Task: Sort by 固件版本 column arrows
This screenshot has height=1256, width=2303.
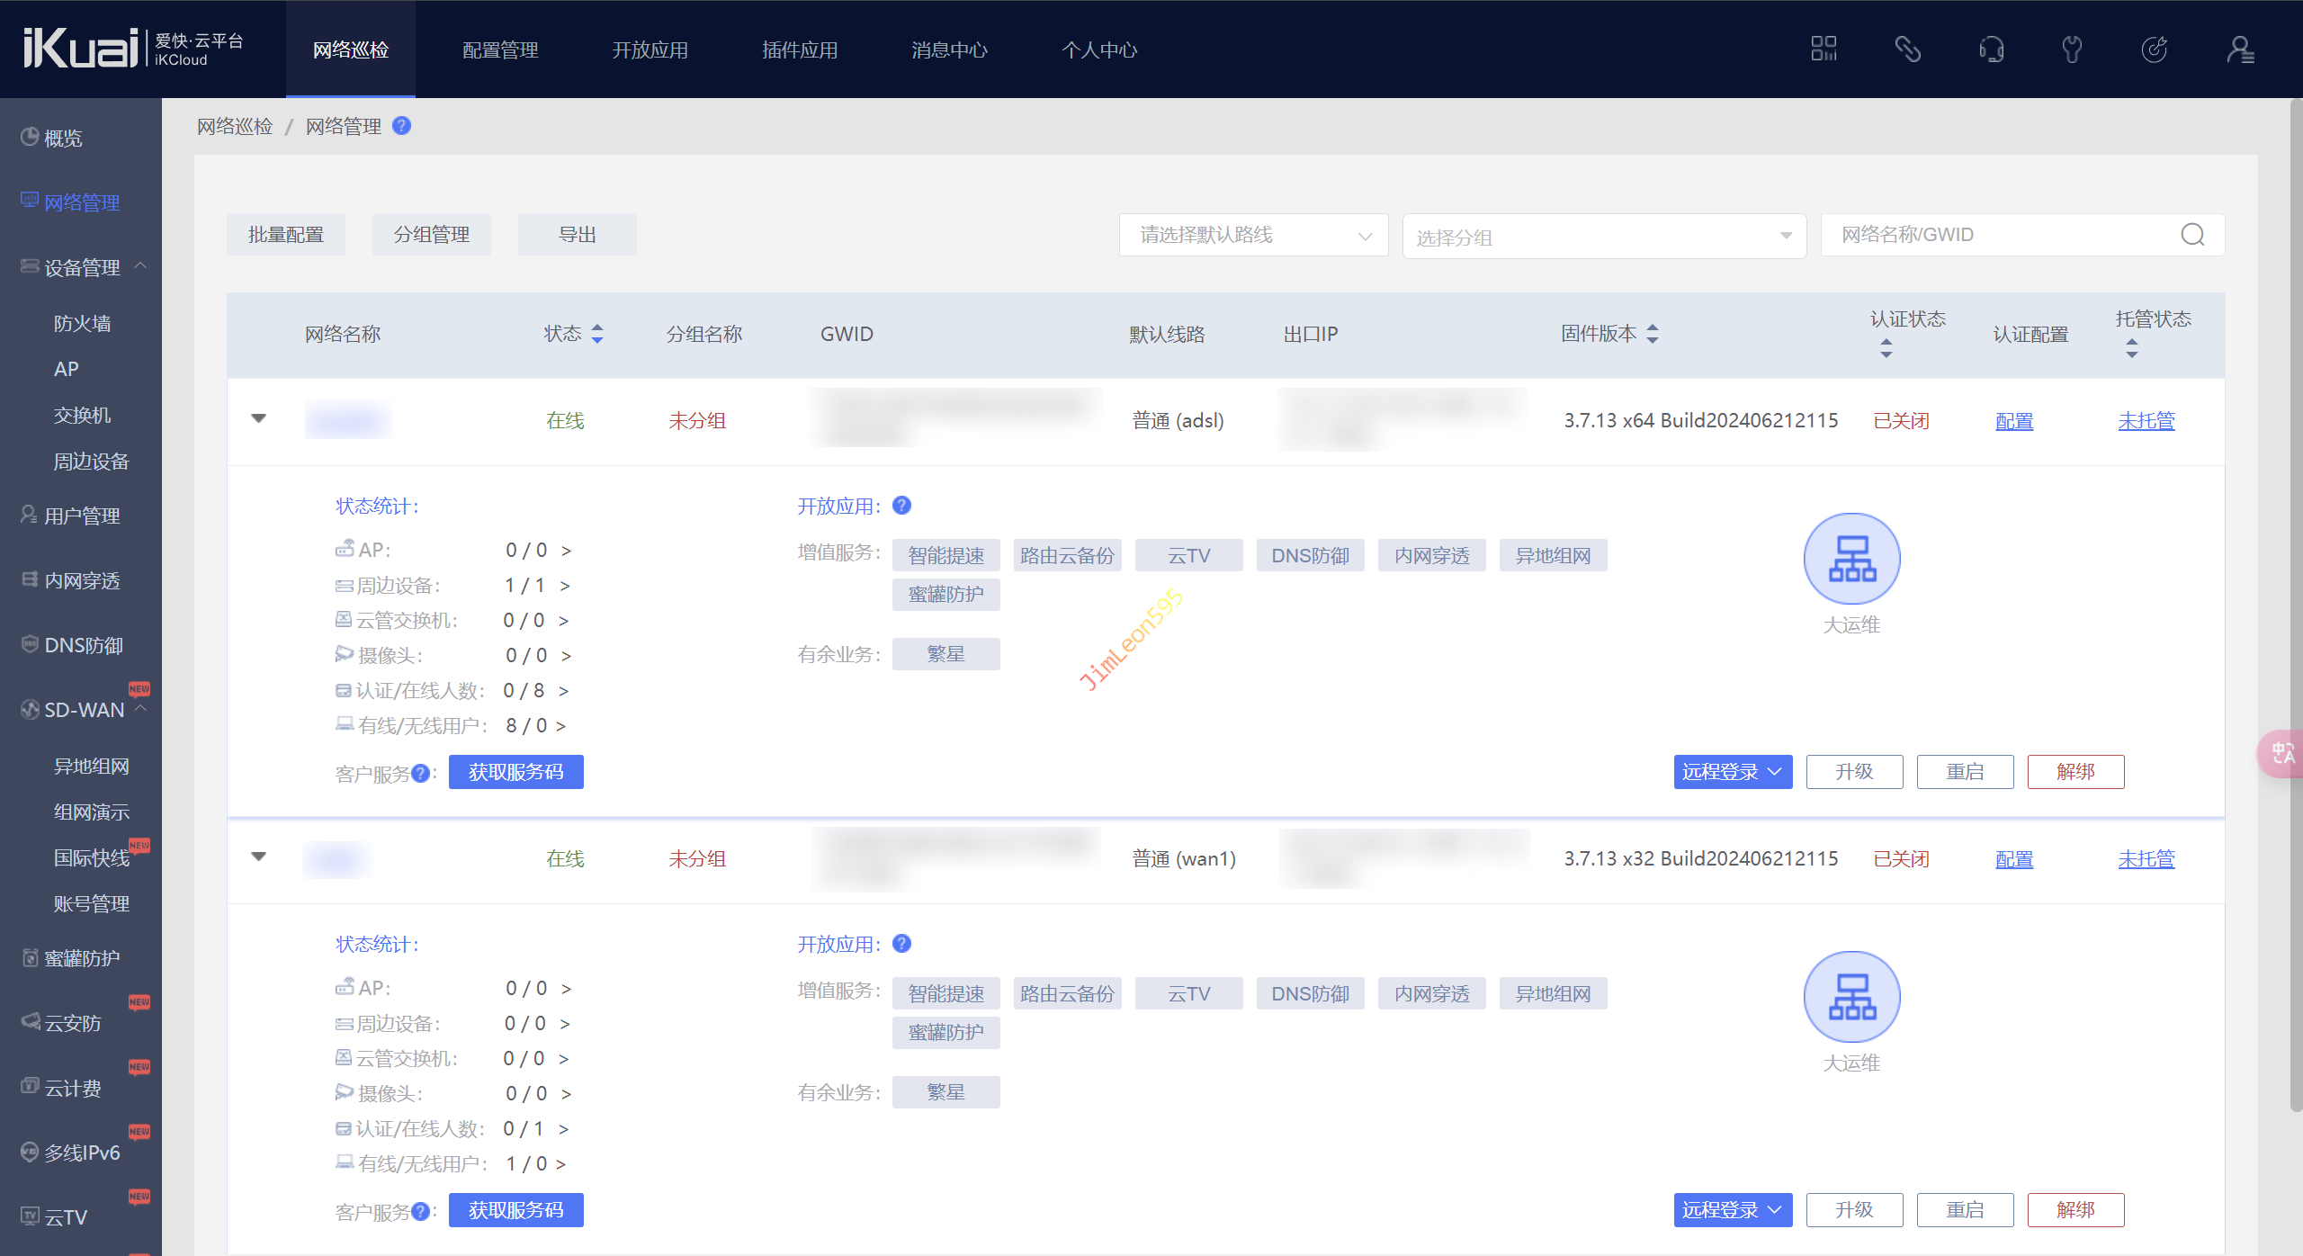Action: click(1653, 334)
